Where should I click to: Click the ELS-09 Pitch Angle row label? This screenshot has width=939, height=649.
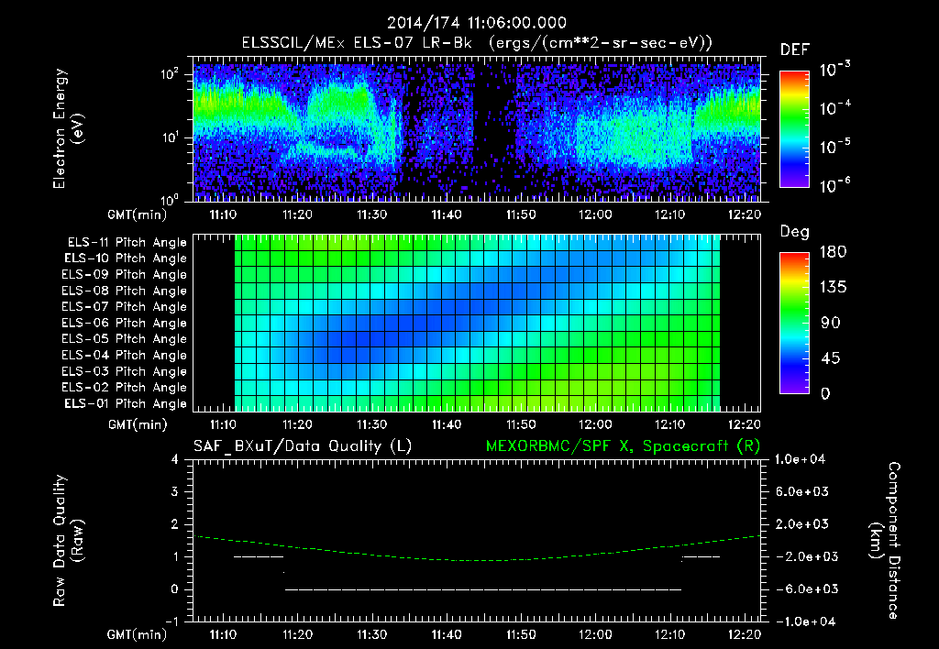point(125,275)
